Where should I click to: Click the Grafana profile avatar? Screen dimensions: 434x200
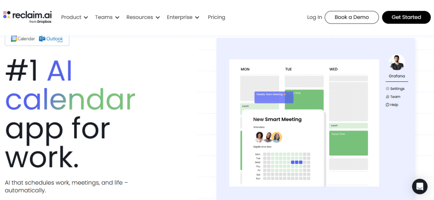tap(397, 62)
